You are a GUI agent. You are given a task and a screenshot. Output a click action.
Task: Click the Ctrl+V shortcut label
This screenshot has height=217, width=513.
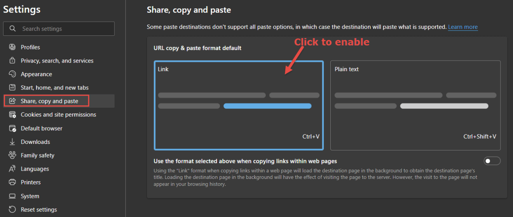(x=311, y=136)
